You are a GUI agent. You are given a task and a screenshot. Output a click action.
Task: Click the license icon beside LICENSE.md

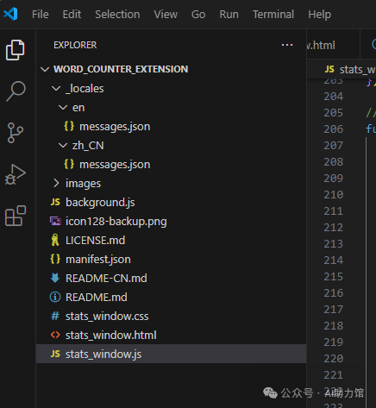click(55, 240)
